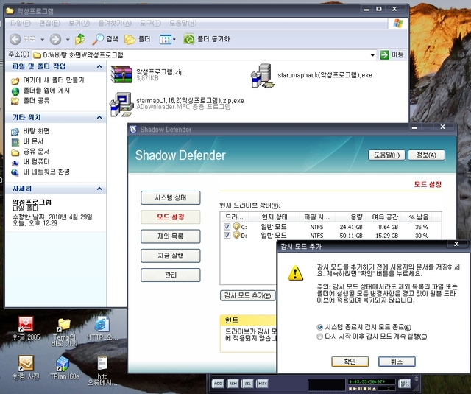Open TPlan160e desktop shortcut
The height and width of the screenshot is (394, 471).
(x=64, y=367)
